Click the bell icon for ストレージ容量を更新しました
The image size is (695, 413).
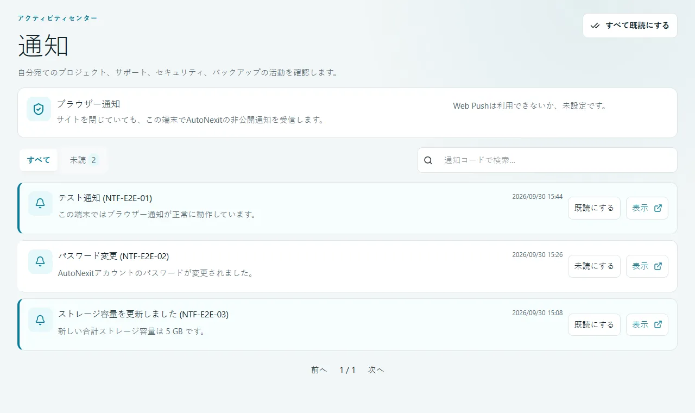40,320
